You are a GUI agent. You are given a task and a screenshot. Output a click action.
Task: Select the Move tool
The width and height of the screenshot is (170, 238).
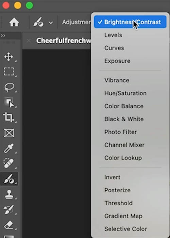click(x=8, y=57)
